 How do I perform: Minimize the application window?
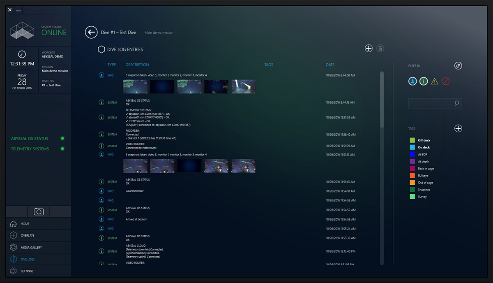pos(18,10)
